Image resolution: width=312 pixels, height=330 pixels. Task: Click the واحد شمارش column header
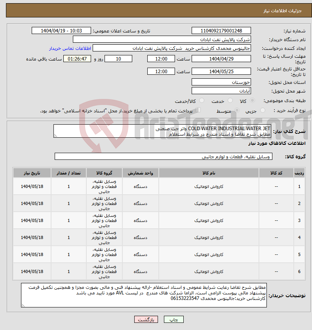(x=141, y=173)
